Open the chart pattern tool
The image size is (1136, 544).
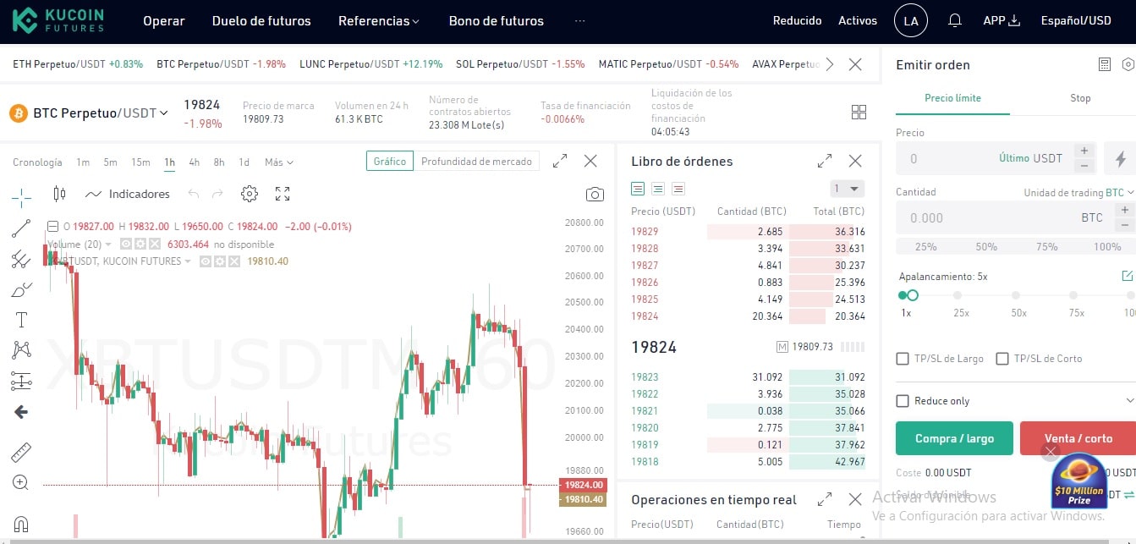click(21, 349)
